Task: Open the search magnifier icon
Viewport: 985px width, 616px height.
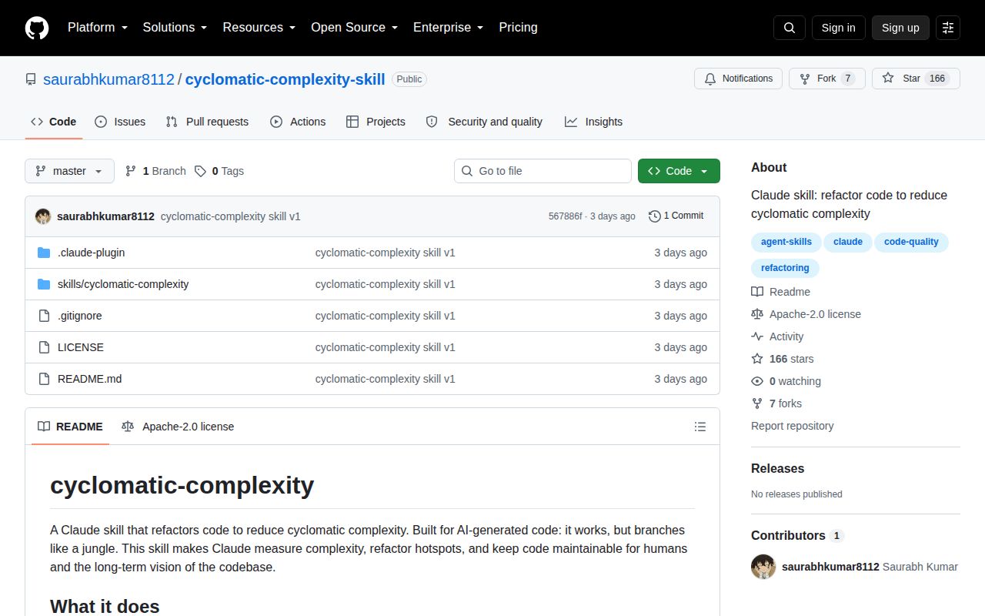Action: pyautogui.click(x=790, y=28)
